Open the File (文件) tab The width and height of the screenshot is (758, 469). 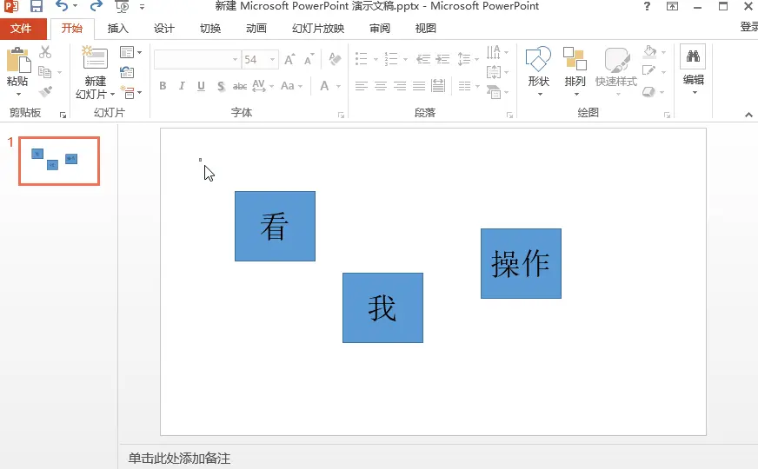click(21, 29)
